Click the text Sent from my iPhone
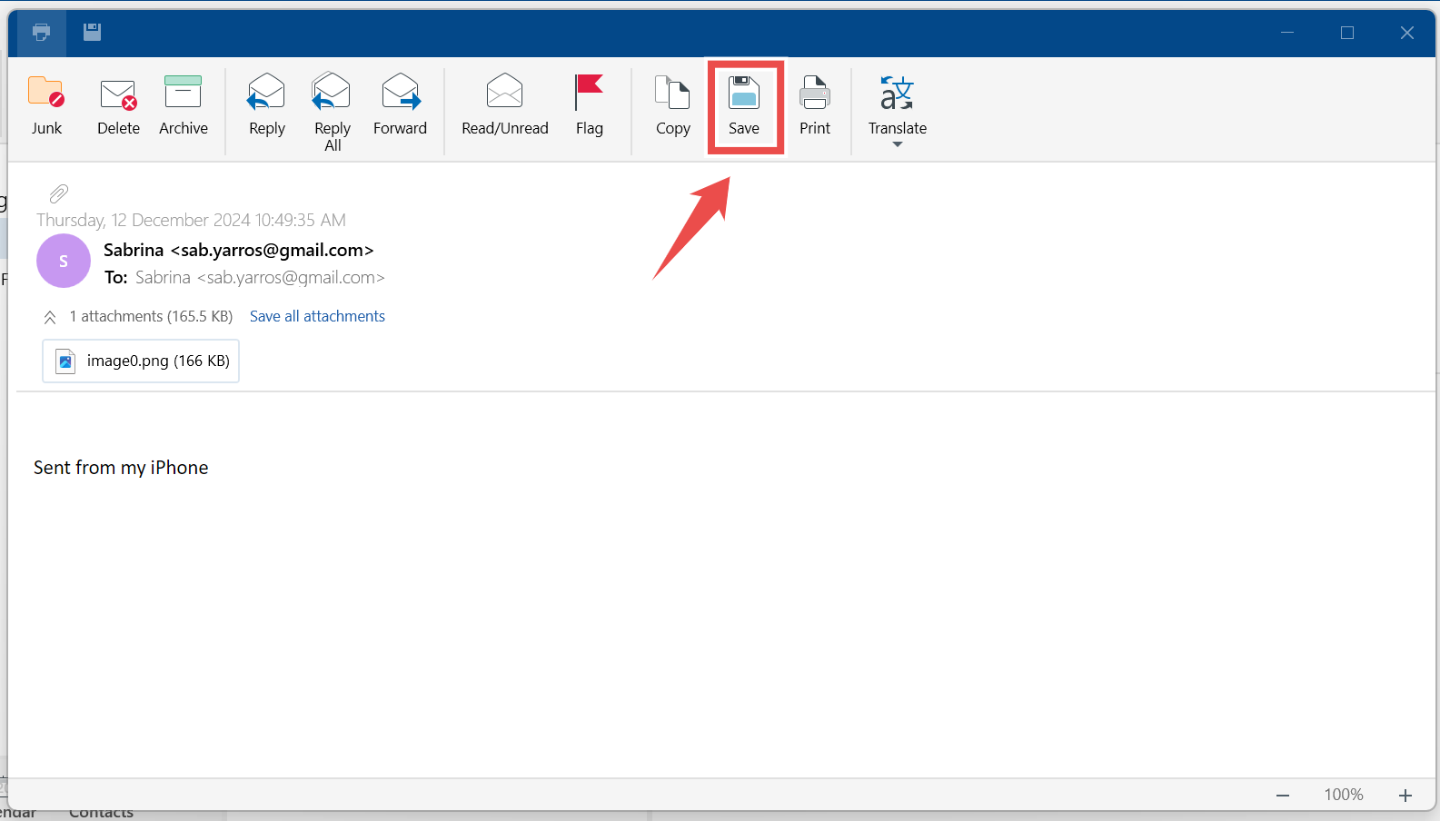The image size is (1440, 821). tap(121, 468)
